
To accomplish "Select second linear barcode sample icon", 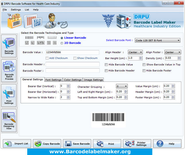I will [40, 38].
